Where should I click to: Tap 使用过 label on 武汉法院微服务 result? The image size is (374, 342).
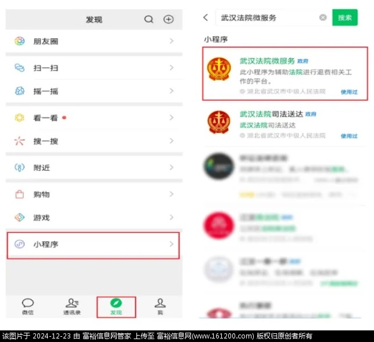[349, 92]
